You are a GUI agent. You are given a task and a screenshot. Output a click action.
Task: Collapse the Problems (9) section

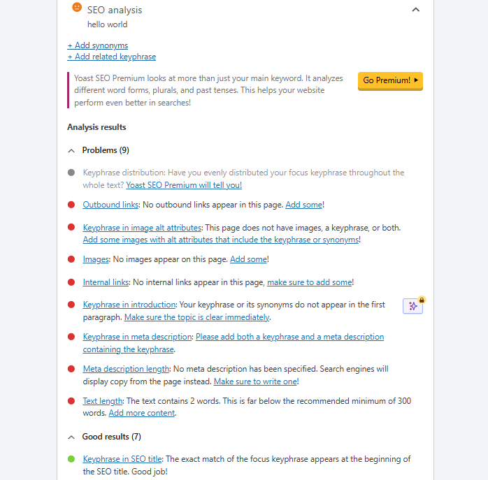pos(71,150)
